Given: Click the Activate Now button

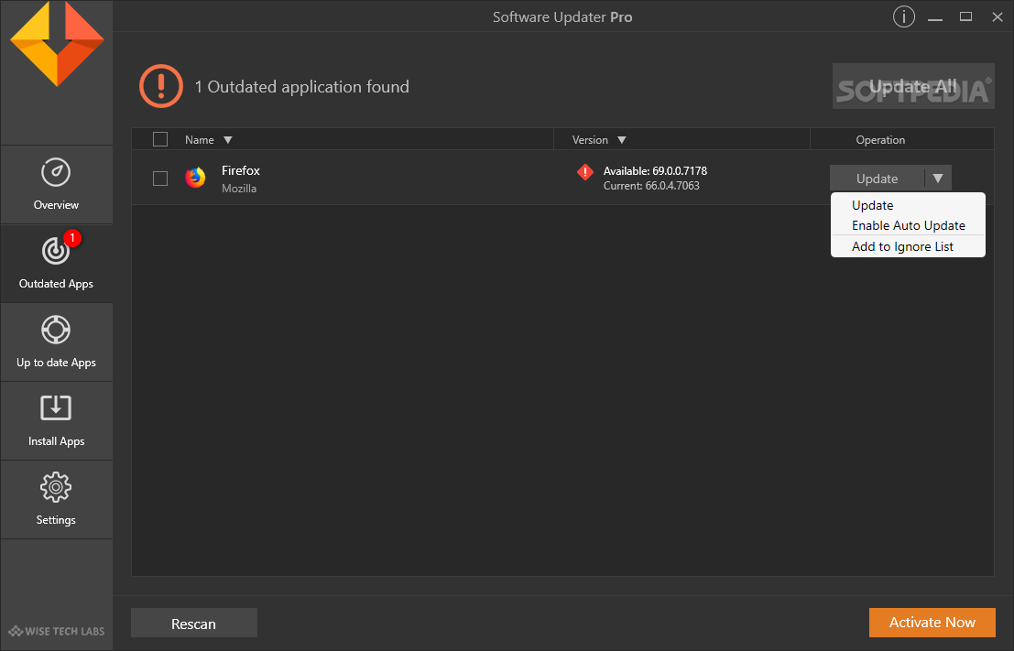Looking at the screenshot, I should (932, 623).
